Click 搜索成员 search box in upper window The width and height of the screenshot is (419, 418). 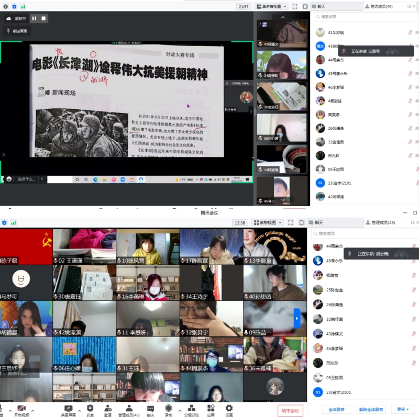coord(366,17)
